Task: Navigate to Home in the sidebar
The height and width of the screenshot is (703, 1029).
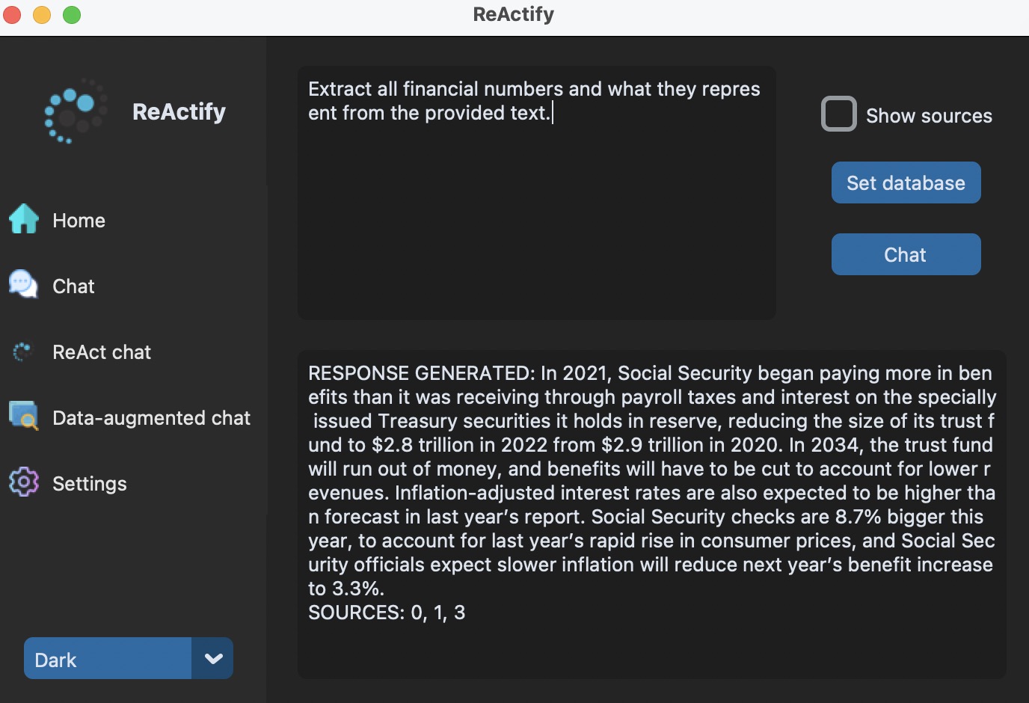Action: point(79,220)
